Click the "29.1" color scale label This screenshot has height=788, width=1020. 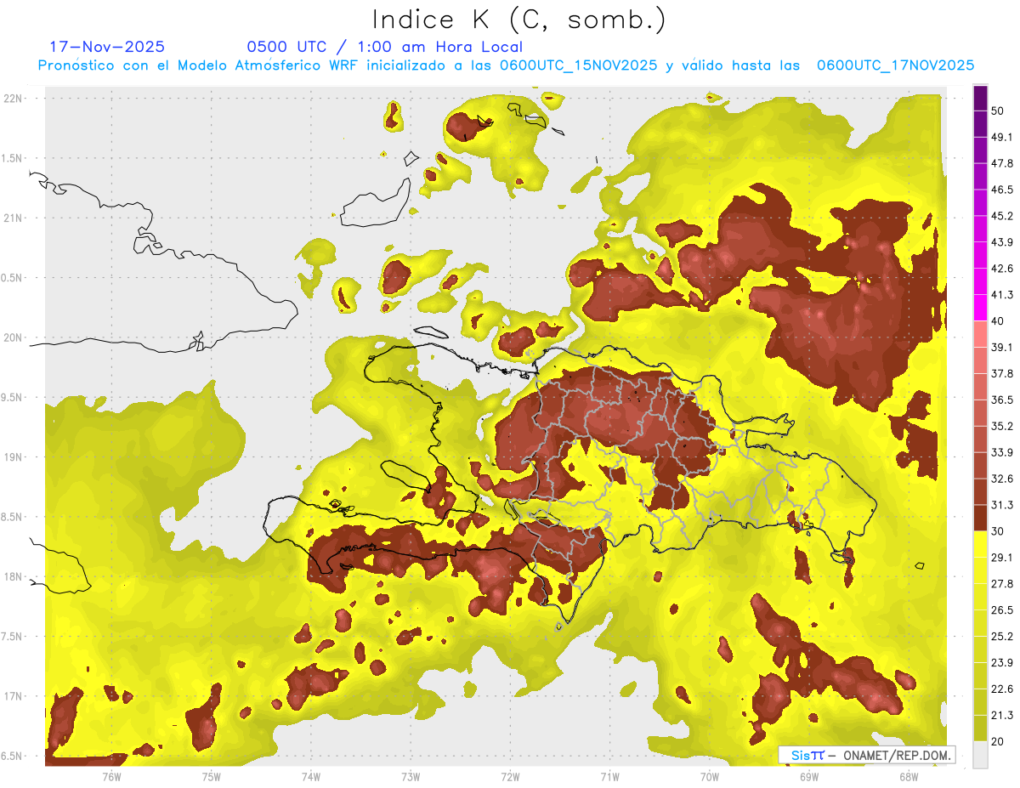1002,558
